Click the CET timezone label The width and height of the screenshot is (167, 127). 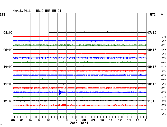pos(3,15)
